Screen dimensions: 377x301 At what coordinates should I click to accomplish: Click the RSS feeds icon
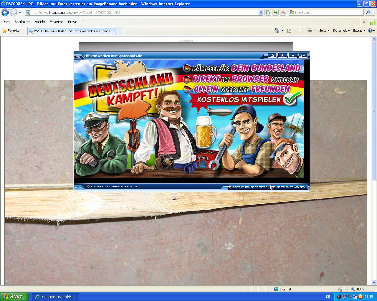(x=289, y=31)
